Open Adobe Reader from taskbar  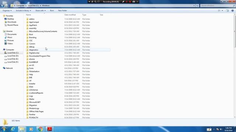[x=50, y=129]
